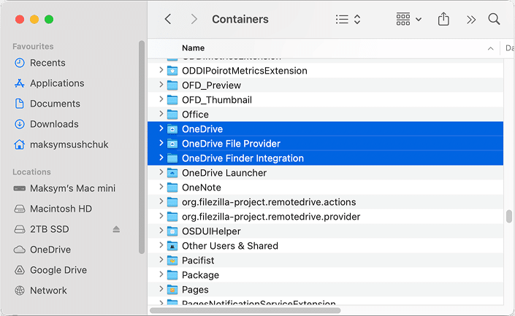Screen dimensions: 515x316
Task: Go forward with the right chevron button
Action: [x=194, y=19]
